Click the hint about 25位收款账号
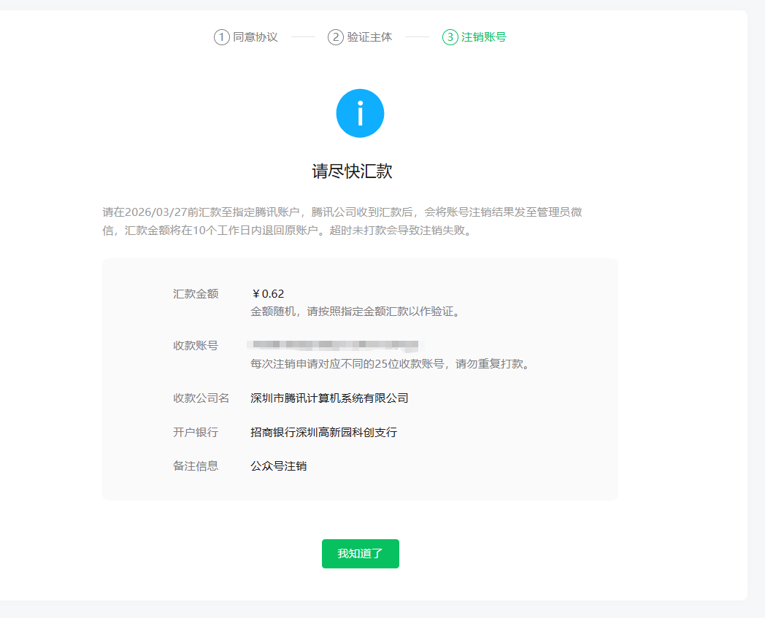This screenshot has height=618, width=765. 390,364
